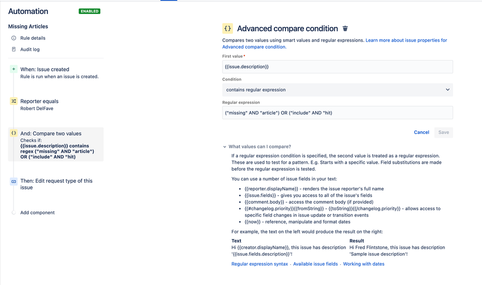The height and width of the screenshot is (285, 482).
Task: Open the Regular expression syntax link
Action: tap(260, 264)
